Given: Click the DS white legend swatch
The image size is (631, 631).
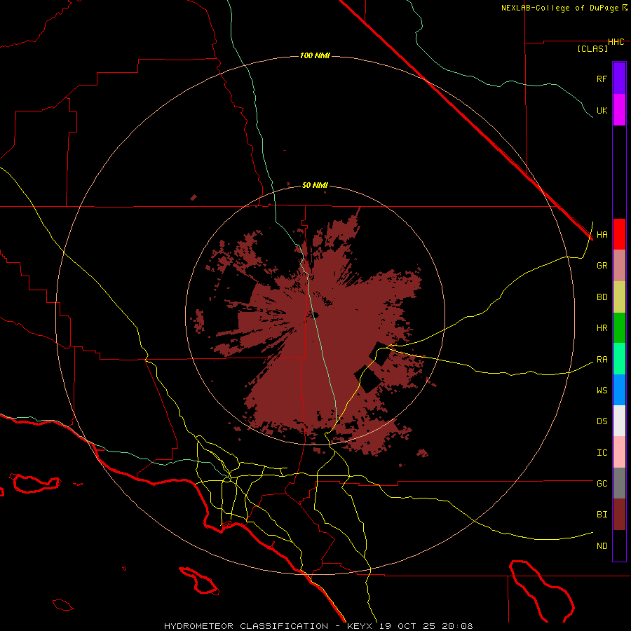Looking at the screenshot, I should coord(619,421).
